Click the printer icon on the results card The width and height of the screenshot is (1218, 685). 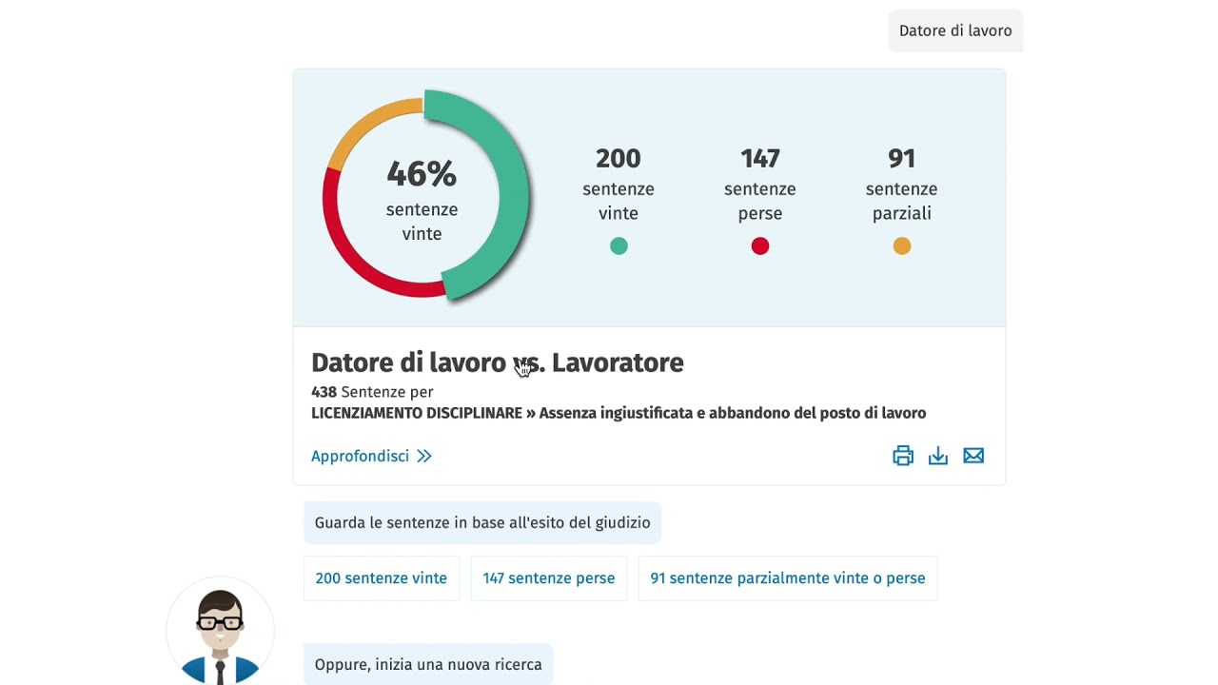pos(902,456)
